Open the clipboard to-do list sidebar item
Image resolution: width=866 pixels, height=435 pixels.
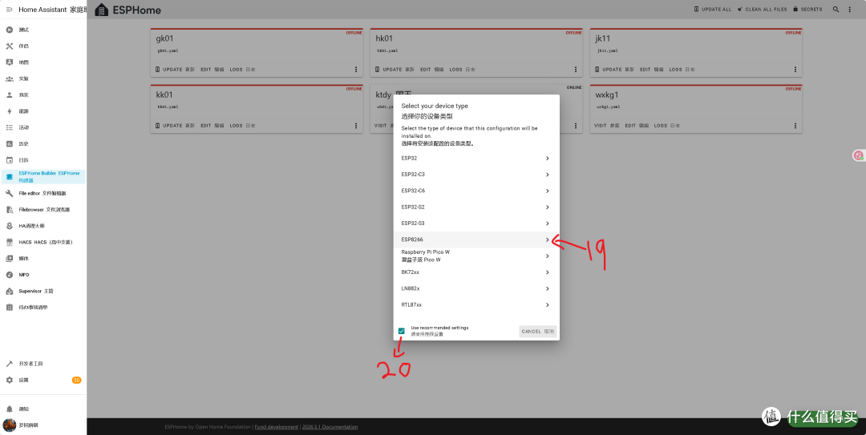click(43, 307)
